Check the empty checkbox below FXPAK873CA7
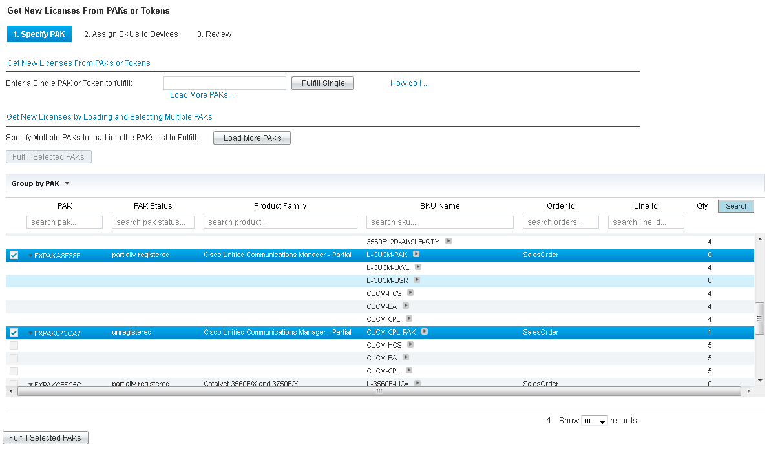Screen dimensions: 780x449 [x=13, y=344]
